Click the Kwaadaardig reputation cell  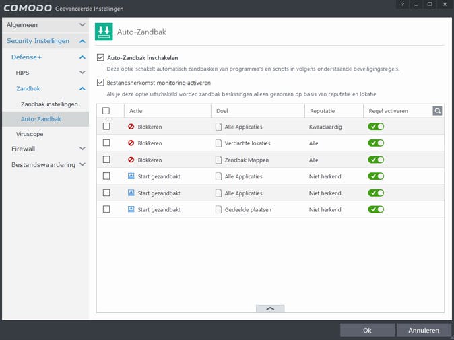pyautogui.click(x=325, y=127)
